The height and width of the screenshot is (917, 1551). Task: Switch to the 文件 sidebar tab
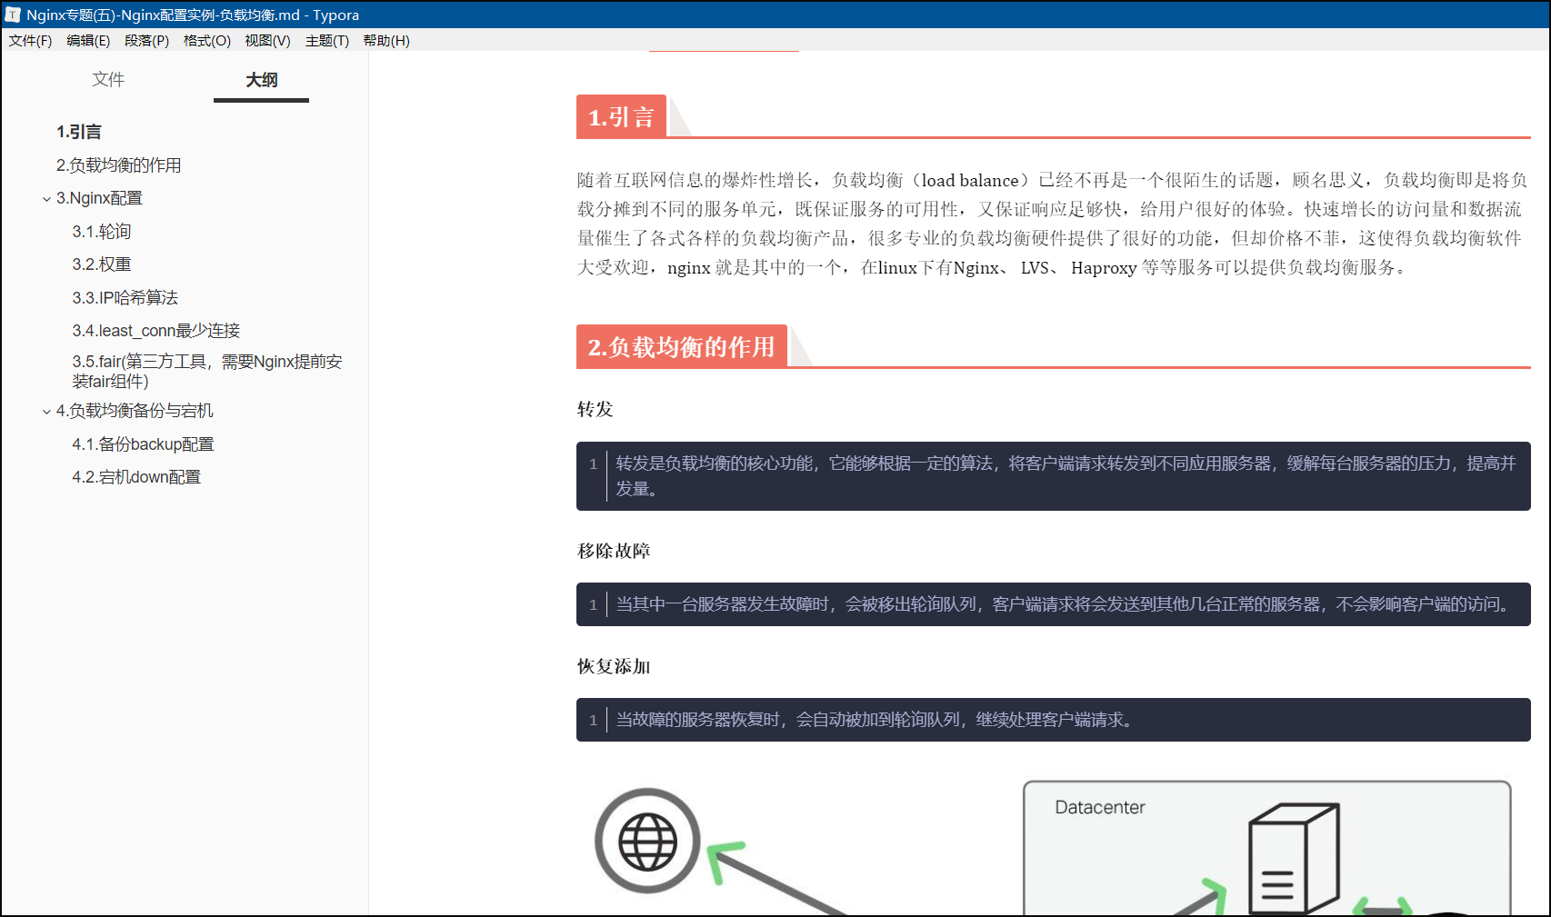tap(108, 80)
